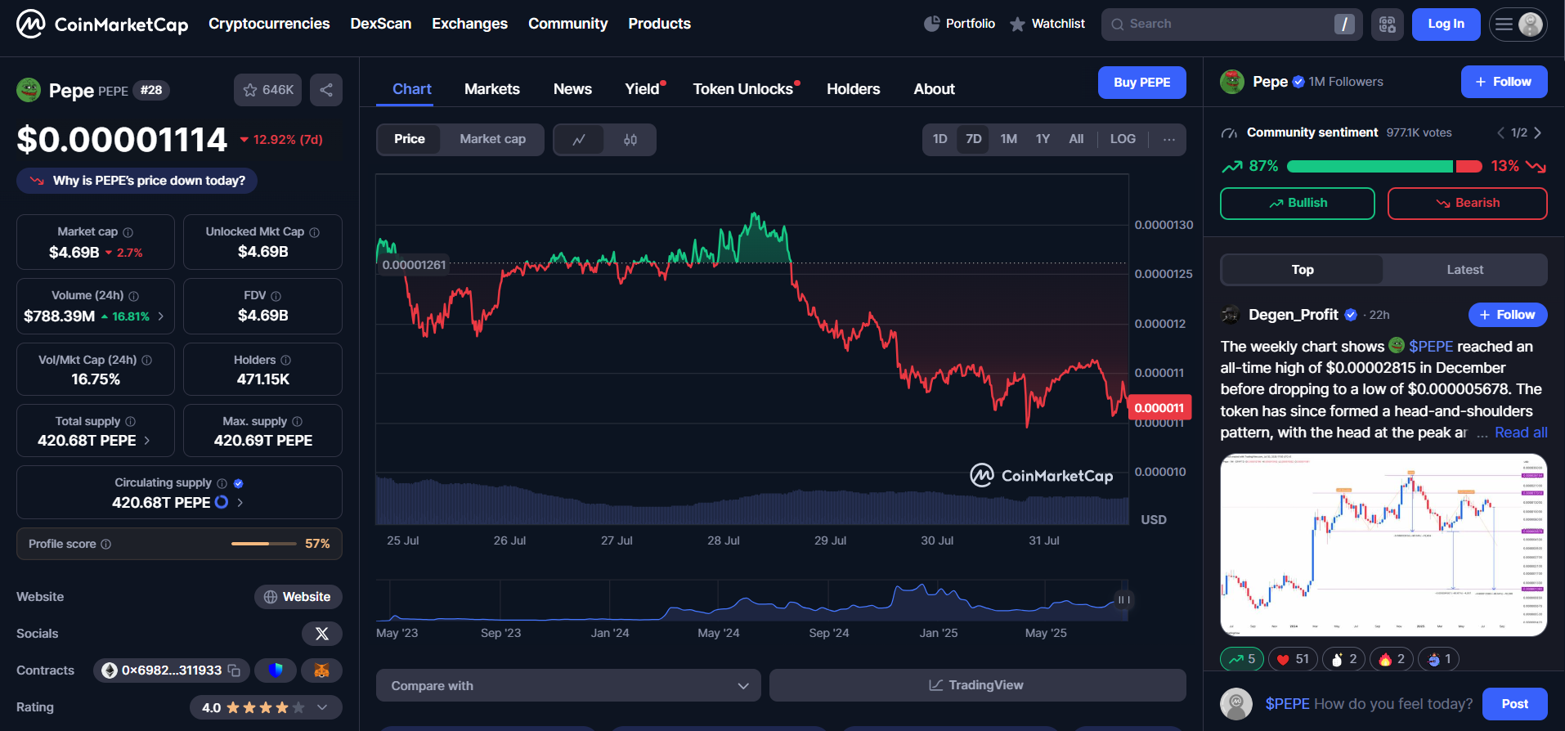
Task: Open the X social link icon
Action: click(x=322, y=634)
